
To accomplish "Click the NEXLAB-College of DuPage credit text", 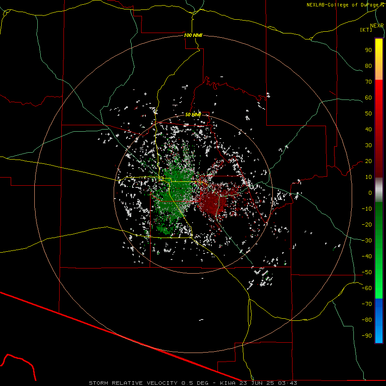I will tap(345, 5).
